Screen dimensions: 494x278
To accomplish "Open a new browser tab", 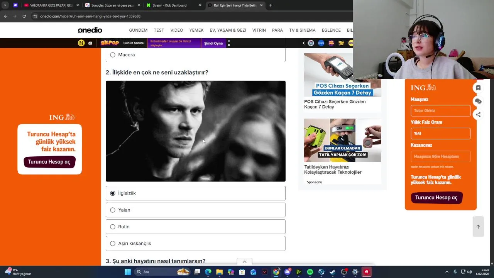I will coord(271,5).
